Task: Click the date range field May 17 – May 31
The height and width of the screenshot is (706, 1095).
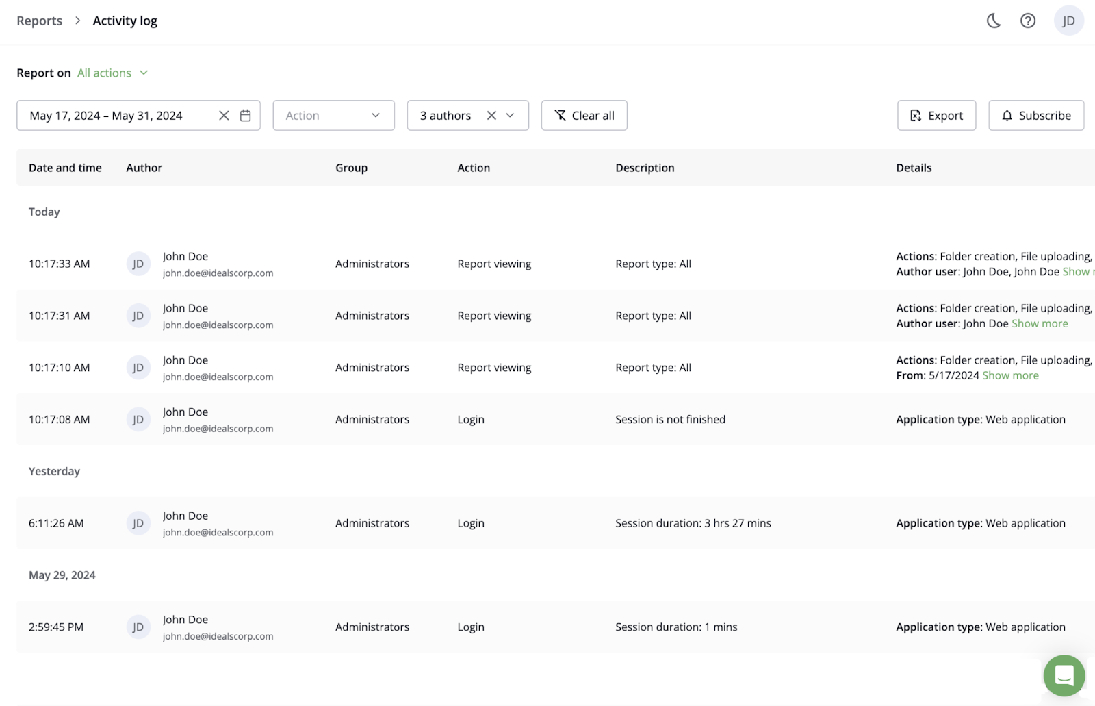Action: 138,116
